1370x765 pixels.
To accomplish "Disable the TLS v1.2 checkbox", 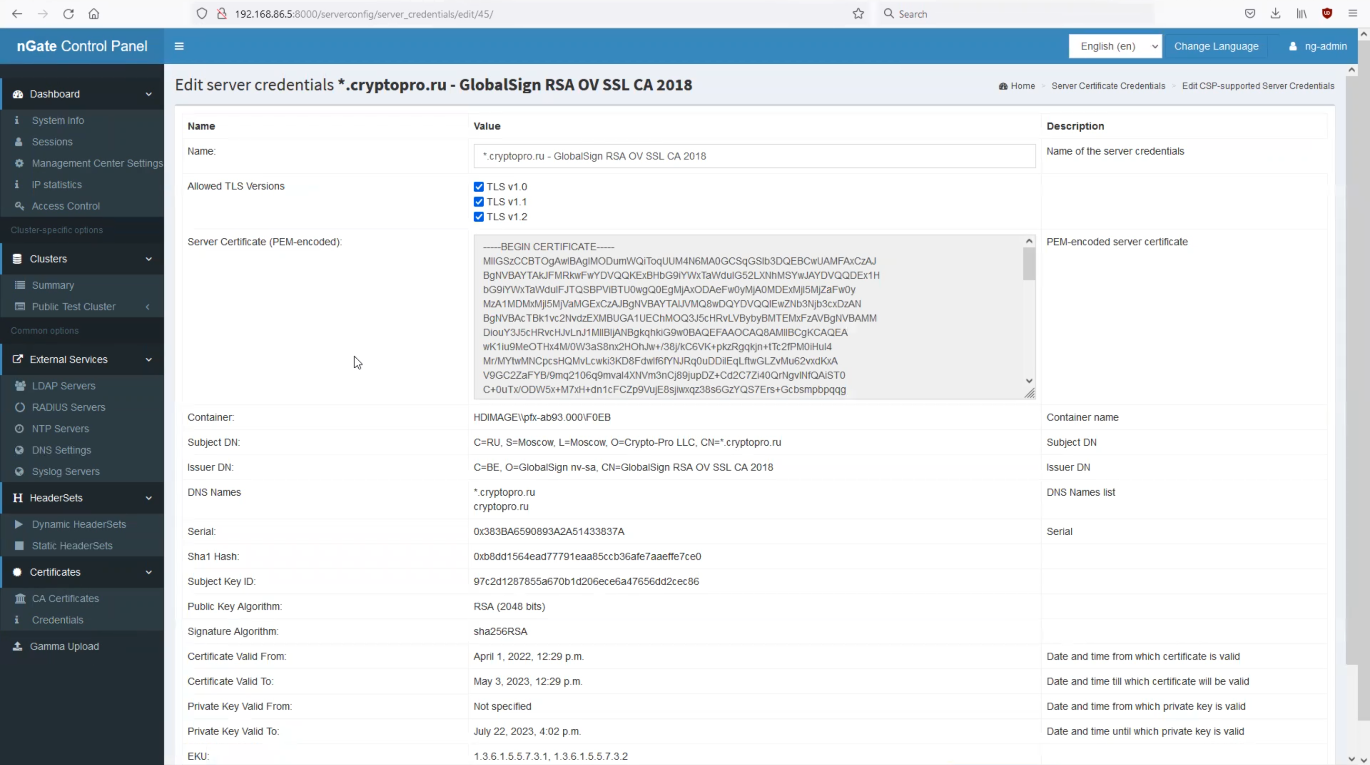I will click(479, 216).
